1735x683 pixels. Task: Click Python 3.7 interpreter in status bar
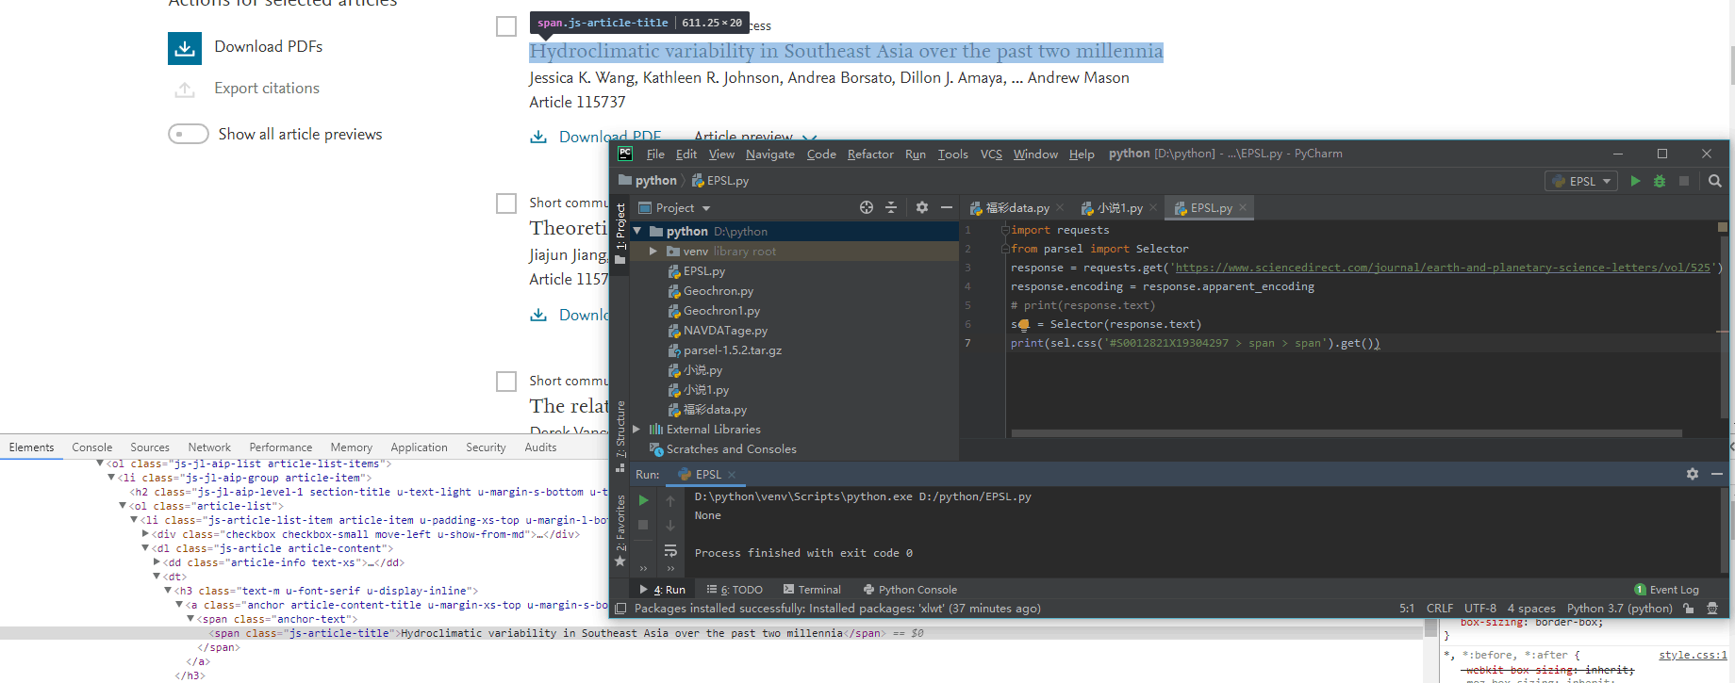[x=1619, y=609]
